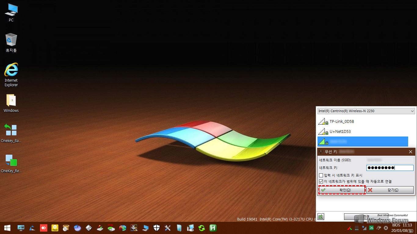
Task: Click the red-green triangle tray icon
Action: (349, 228)
